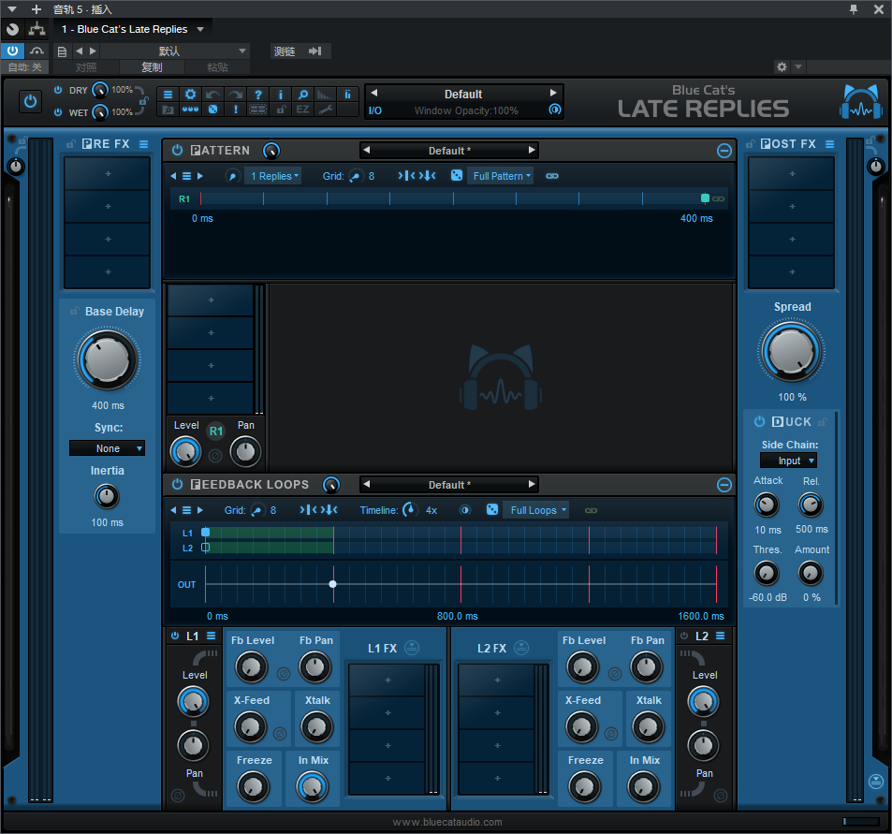Click the Pattern randomize dice icon
892x834 pixels.
tap(457, 175)
